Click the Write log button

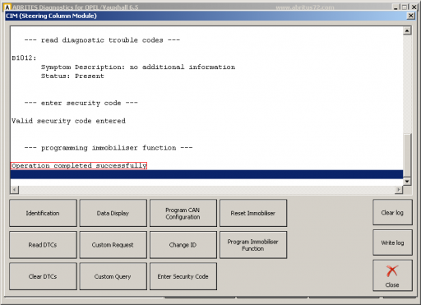coord(392,243)
